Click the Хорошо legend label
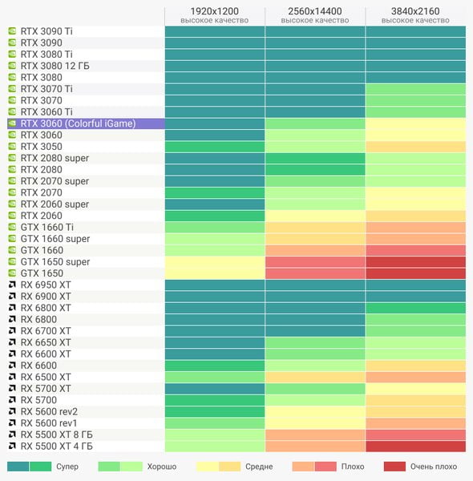This screenshot has height=481, width=473. click(162, 467)
